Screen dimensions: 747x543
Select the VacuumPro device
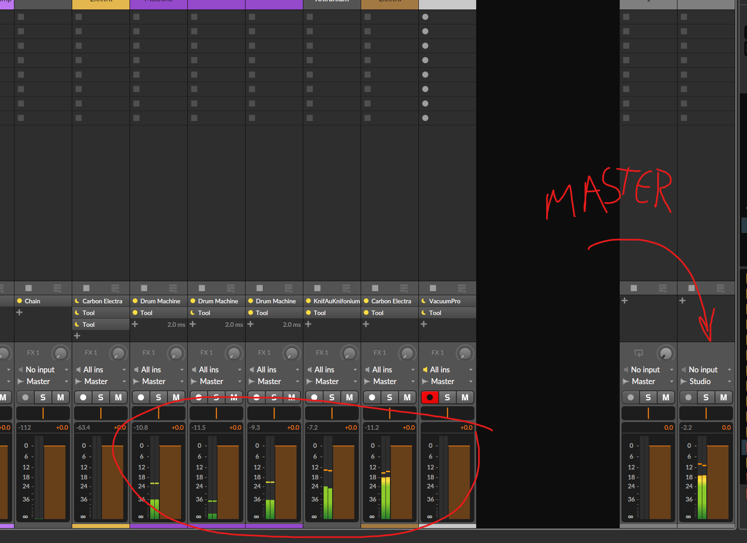click(x=448, y=301)
